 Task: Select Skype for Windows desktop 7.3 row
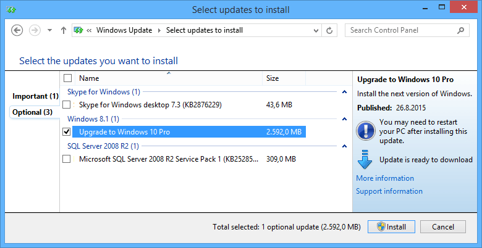point(189,105)
